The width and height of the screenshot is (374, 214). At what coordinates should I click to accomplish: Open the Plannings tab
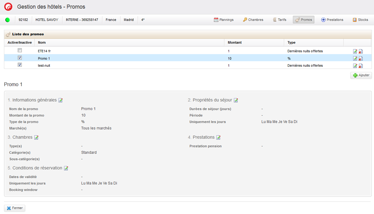224,20
